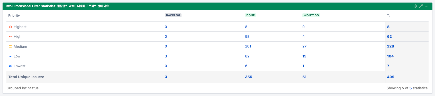The image size is (435, 96).
Task: Open 27 Won't Do Medium issues
Action: click(x=304, y=46)
